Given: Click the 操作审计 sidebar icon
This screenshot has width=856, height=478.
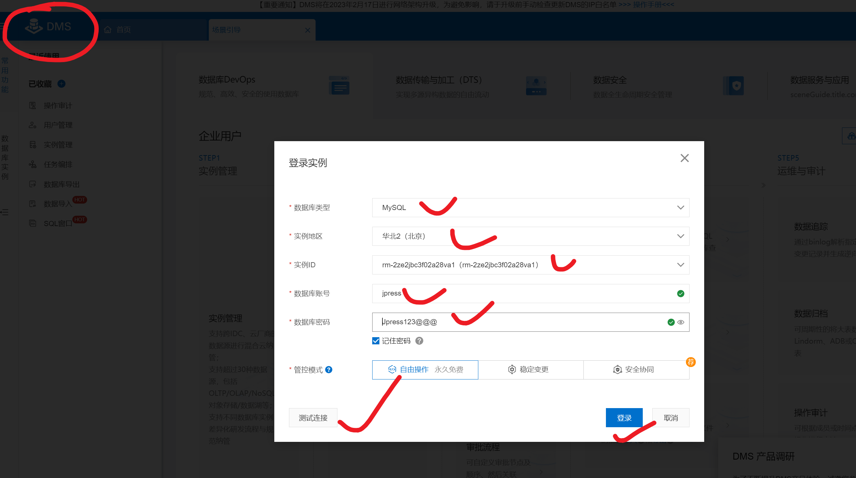Looking at the screenshot, I should (32, 106).
